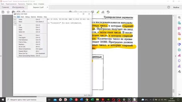Image resolution: width=182 pixels, height=102 pixels.
Task: Open the Shell menu in Python Shell
Action: click(x=22, y=17)
